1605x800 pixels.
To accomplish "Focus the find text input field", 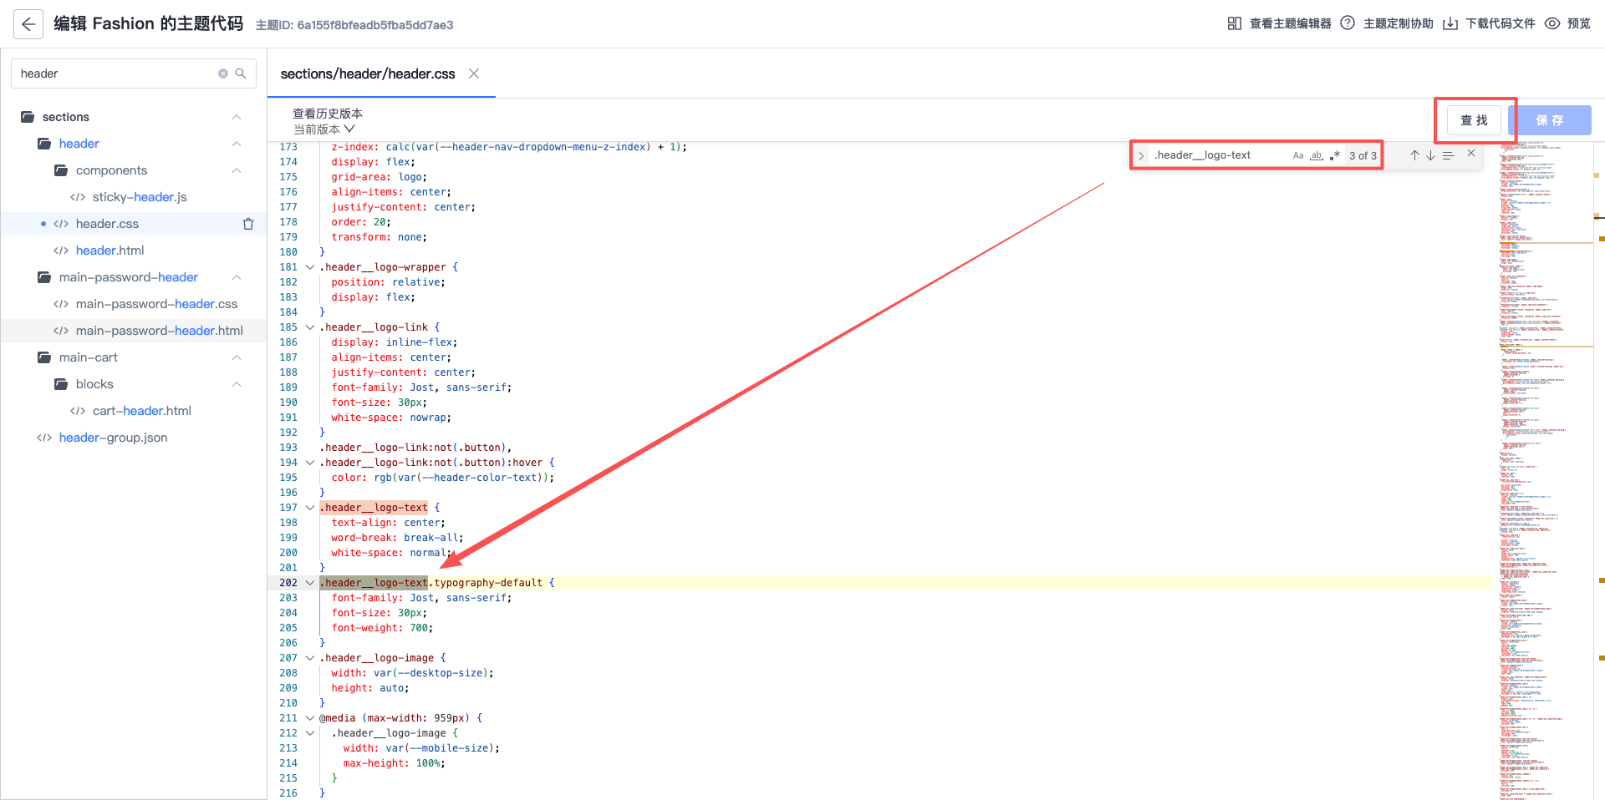I will [1220, 155].
